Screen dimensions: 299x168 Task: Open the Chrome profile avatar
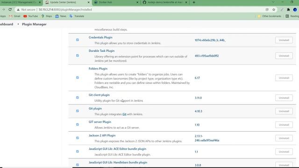pyautogui.click(x=295, y=9)
